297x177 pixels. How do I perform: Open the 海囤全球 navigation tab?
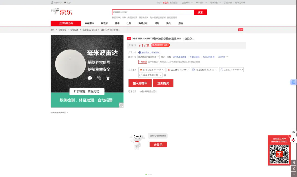click(x=143, y=24)
